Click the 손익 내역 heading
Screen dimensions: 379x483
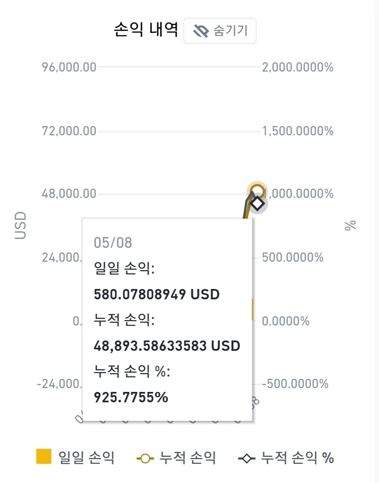pos(146,30)
